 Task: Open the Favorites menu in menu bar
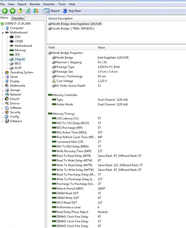tap(49, 4)
